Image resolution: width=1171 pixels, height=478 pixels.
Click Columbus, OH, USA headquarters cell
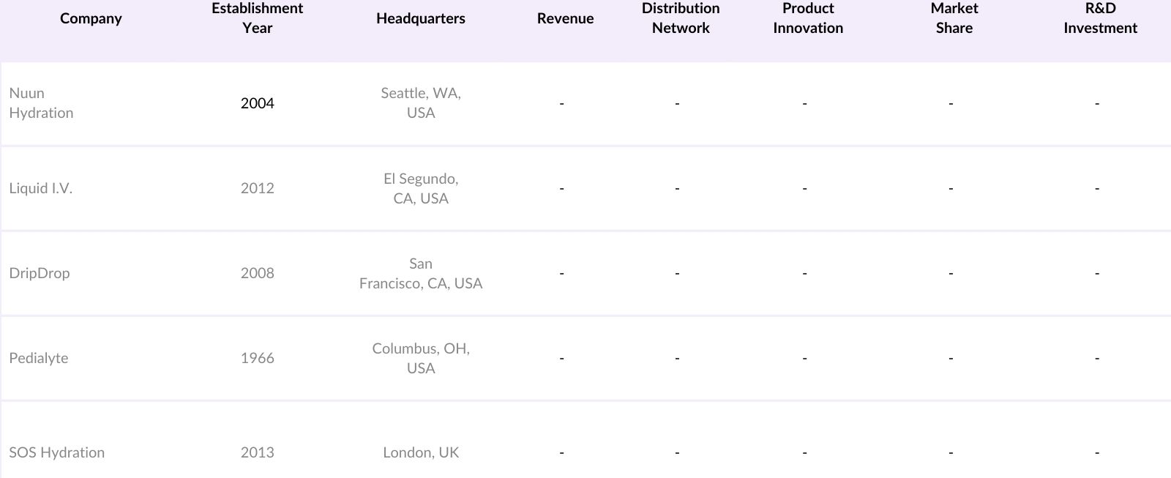tap(421, 358)
